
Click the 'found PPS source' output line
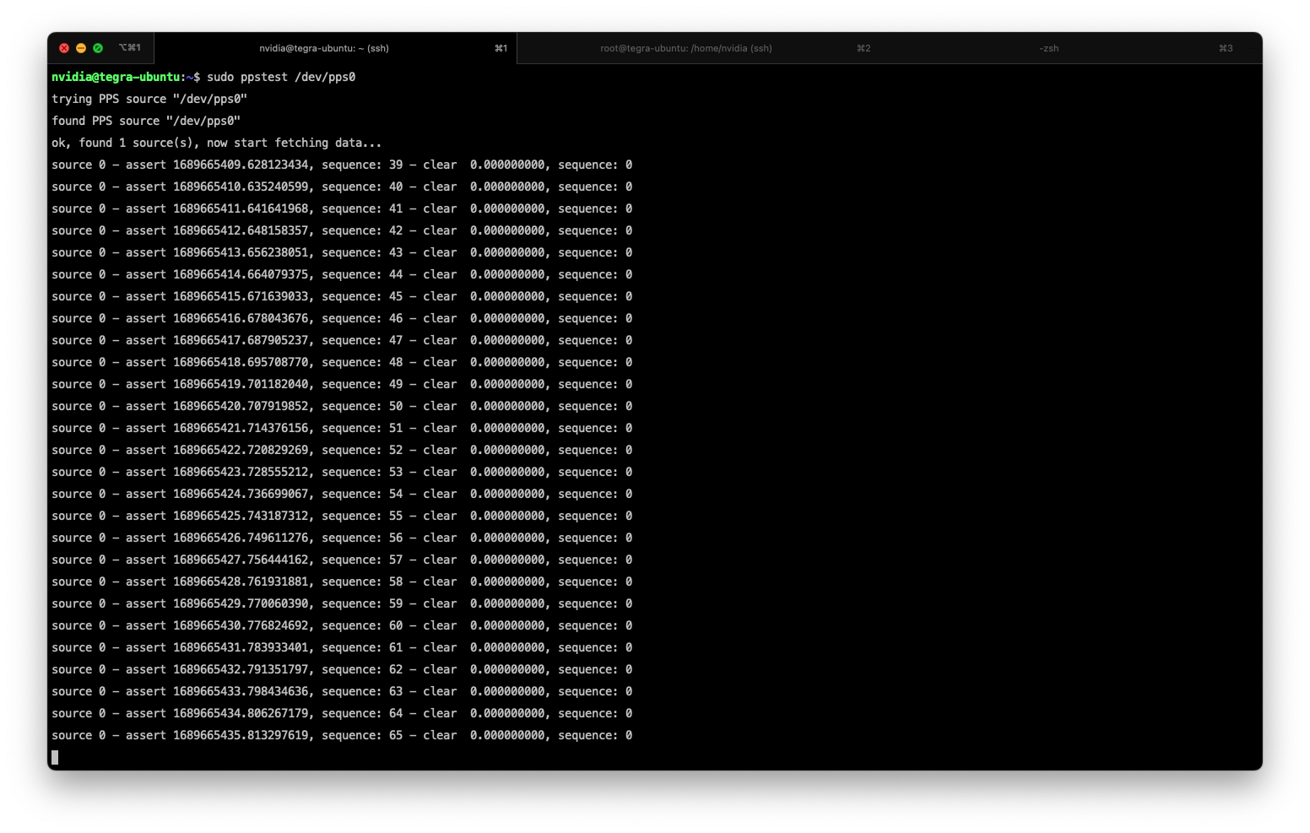(146, 121)
